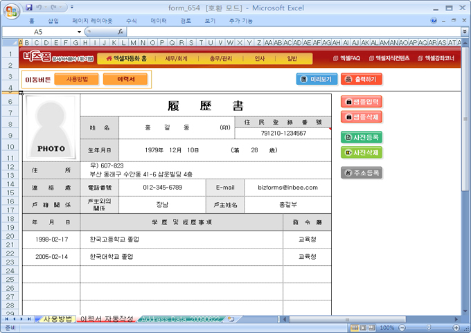Viewport: 471px width, 333px height.
Task: Click the 샘플입력 sample input button
Action: click(362, 102)
